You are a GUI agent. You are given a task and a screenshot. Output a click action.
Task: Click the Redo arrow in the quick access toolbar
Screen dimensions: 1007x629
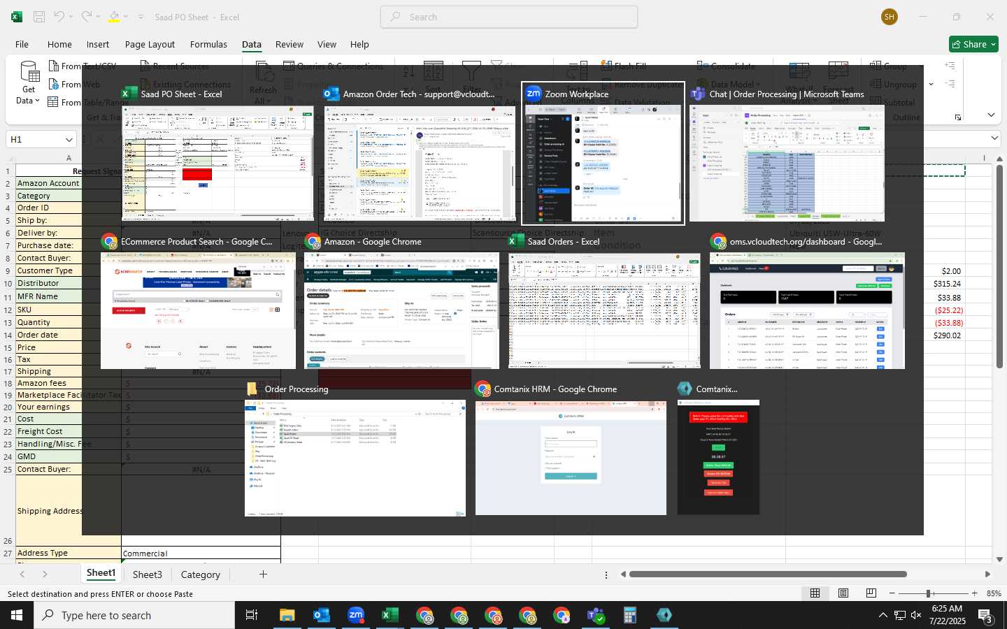(86, 17)
